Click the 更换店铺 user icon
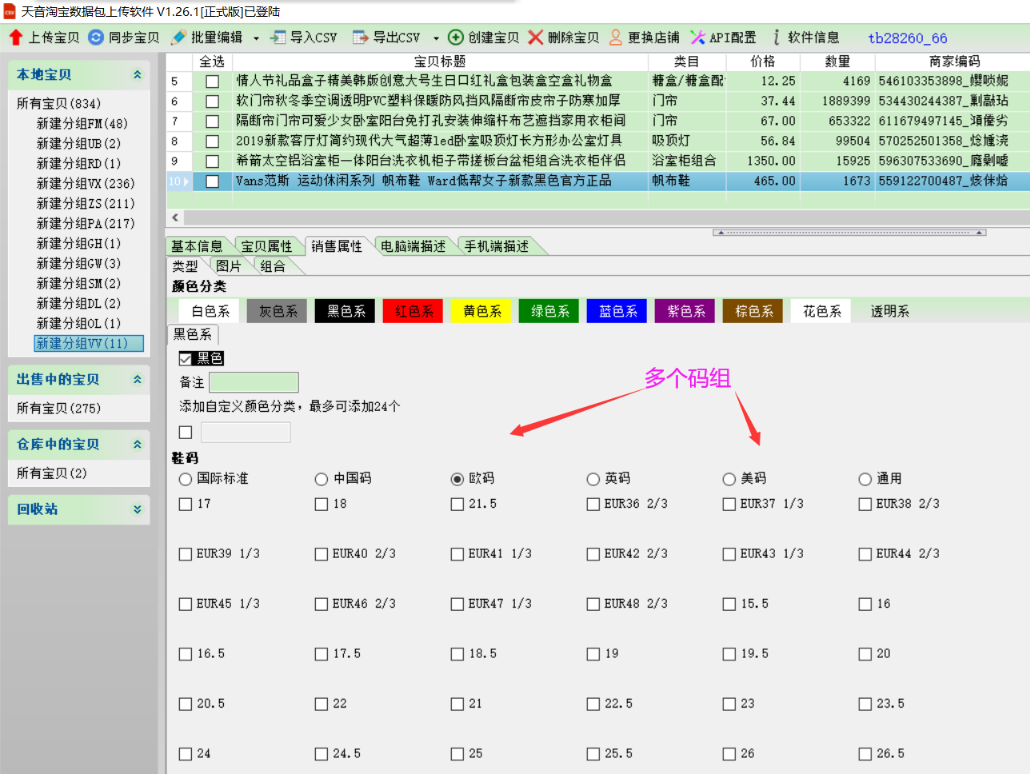 [616, 38]
